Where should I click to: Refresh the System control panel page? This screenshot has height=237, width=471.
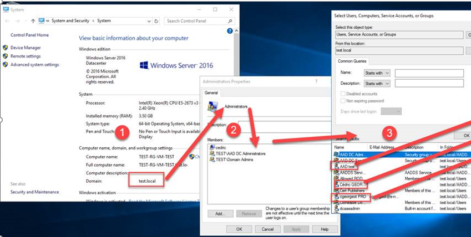[x=156, y=21]
